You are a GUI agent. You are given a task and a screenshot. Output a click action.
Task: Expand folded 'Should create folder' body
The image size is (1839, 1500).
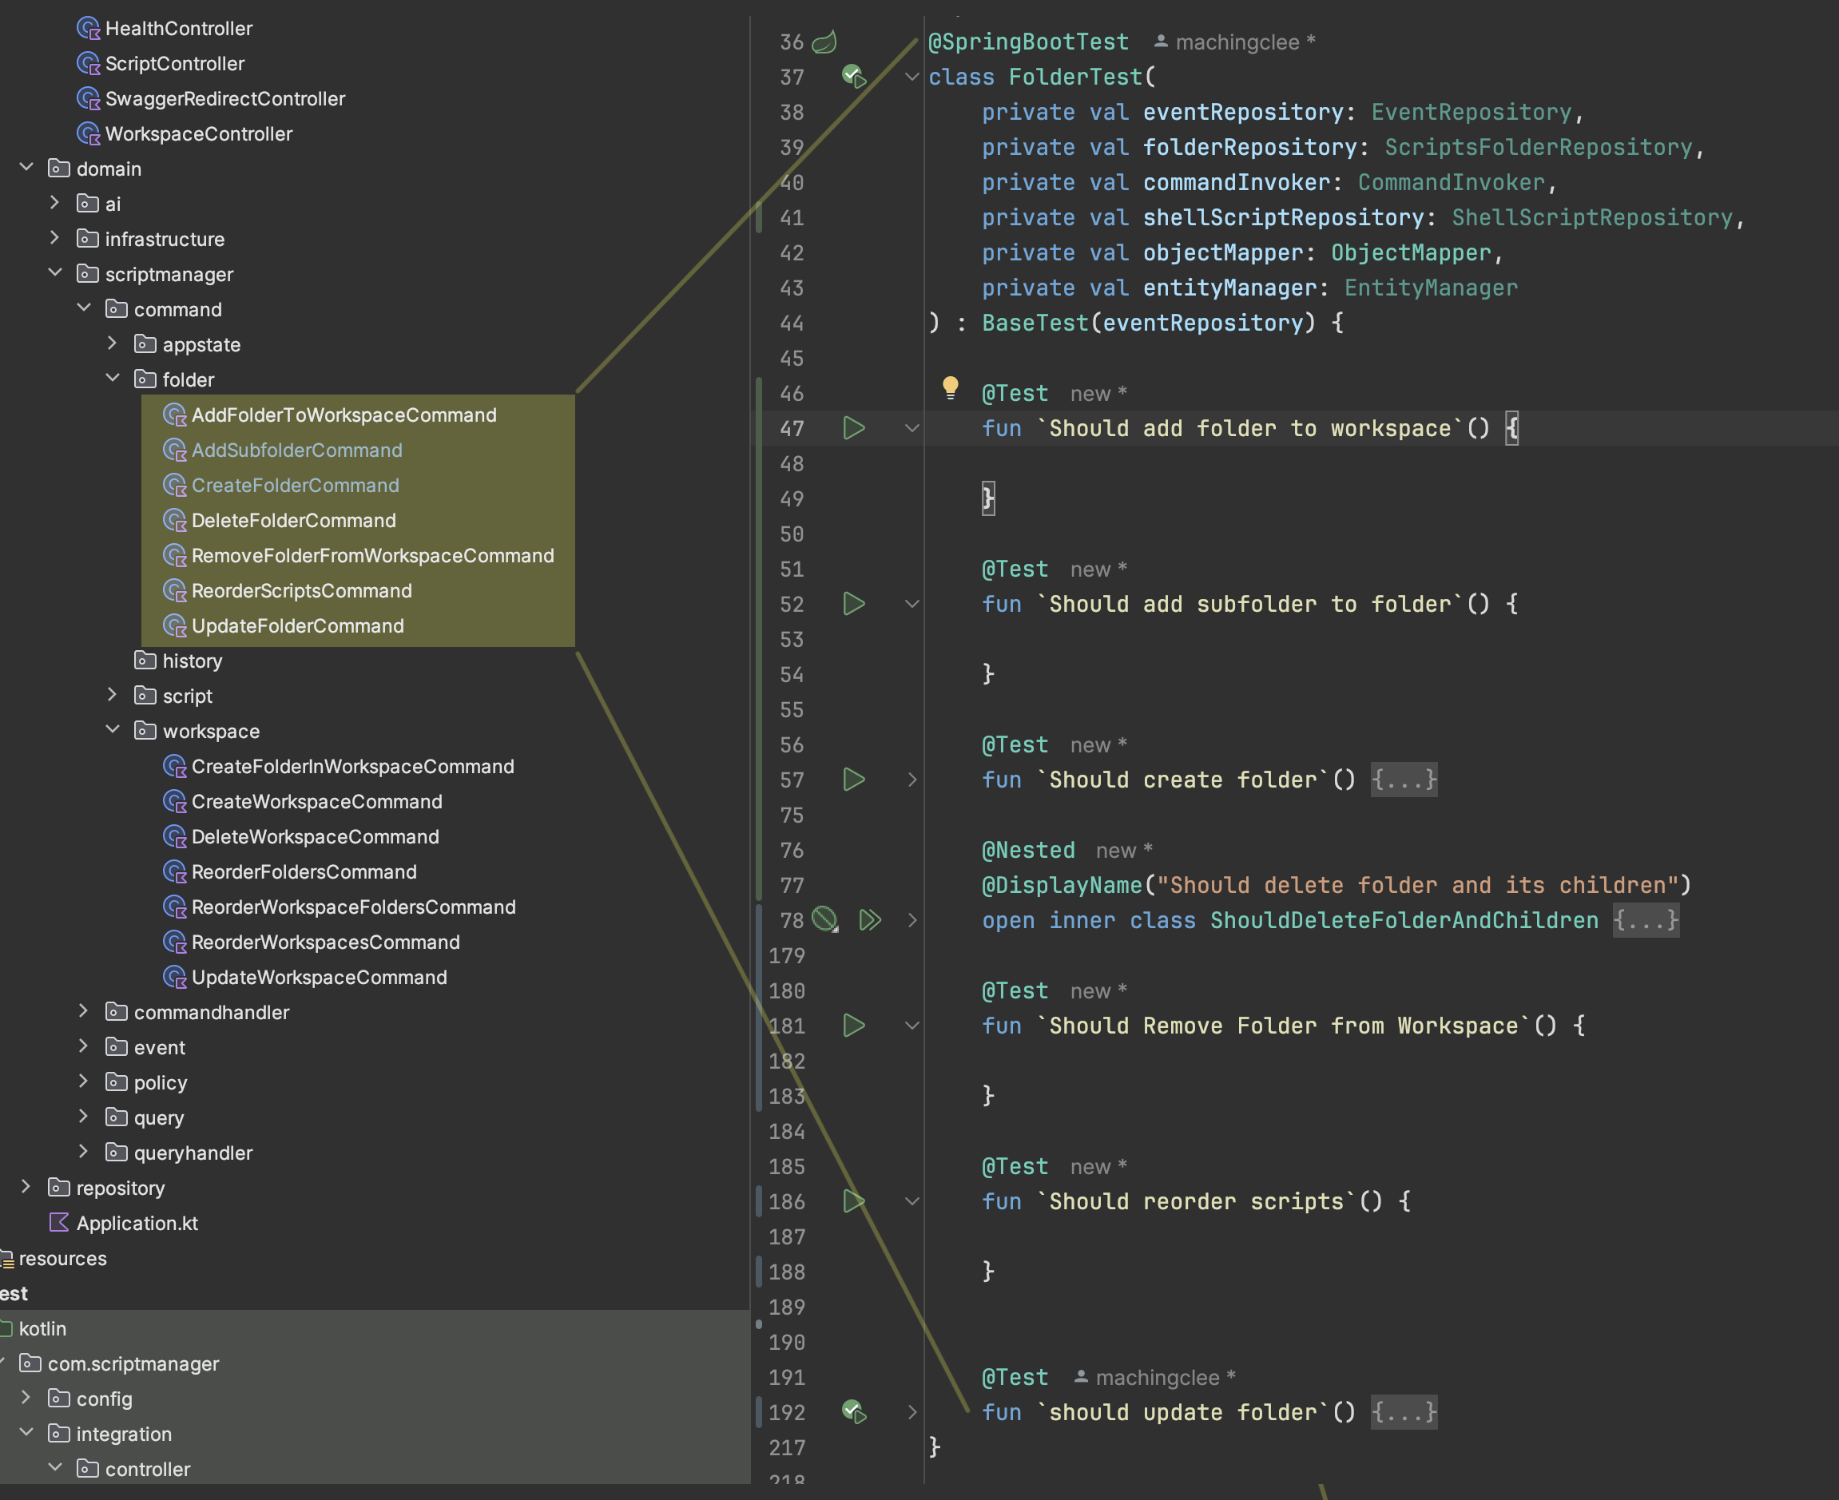coord(1404,780)
